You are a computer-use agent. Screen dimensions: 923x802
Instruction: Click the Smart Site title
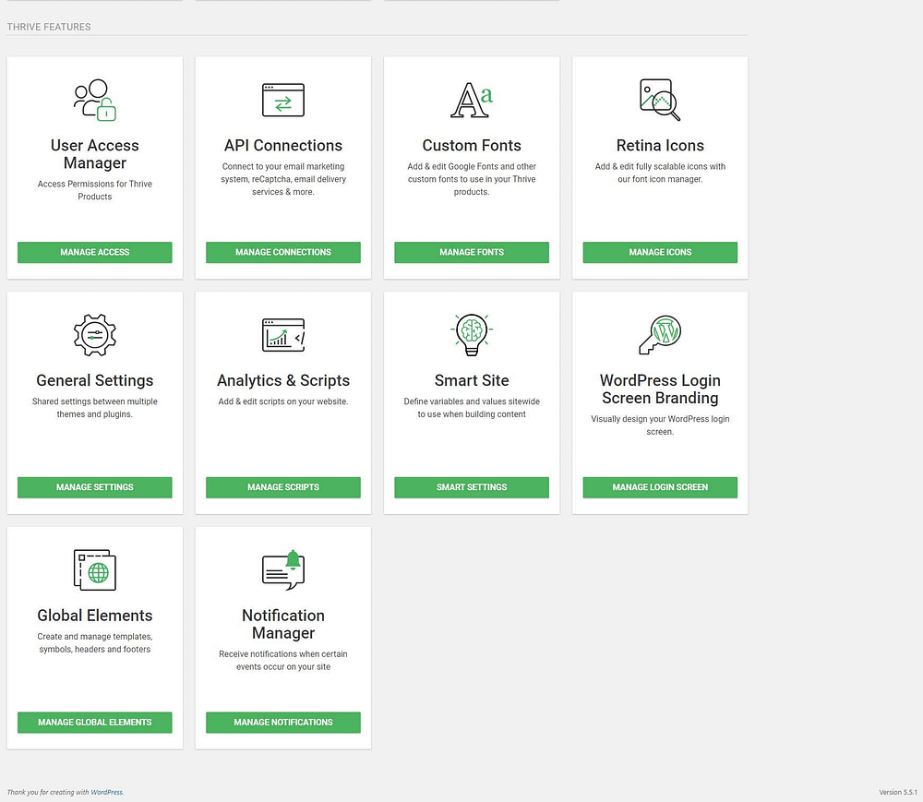[x=472, y=381]
